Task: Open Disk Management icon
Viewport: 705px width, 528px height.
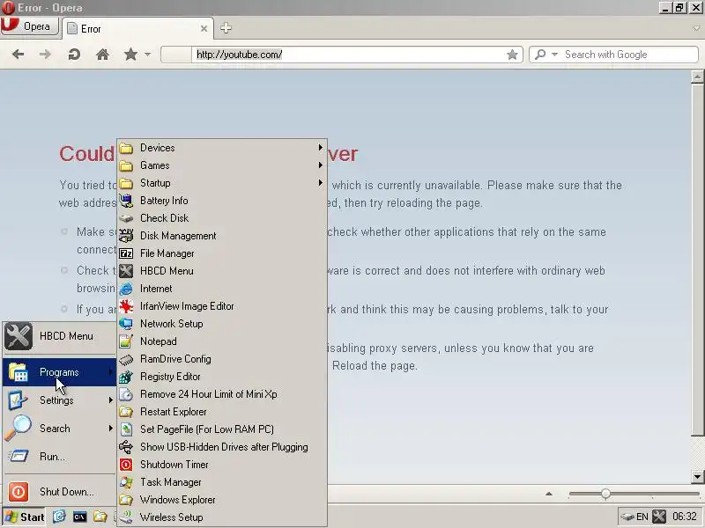Action: pyautogui.click(x=126, y=236)
